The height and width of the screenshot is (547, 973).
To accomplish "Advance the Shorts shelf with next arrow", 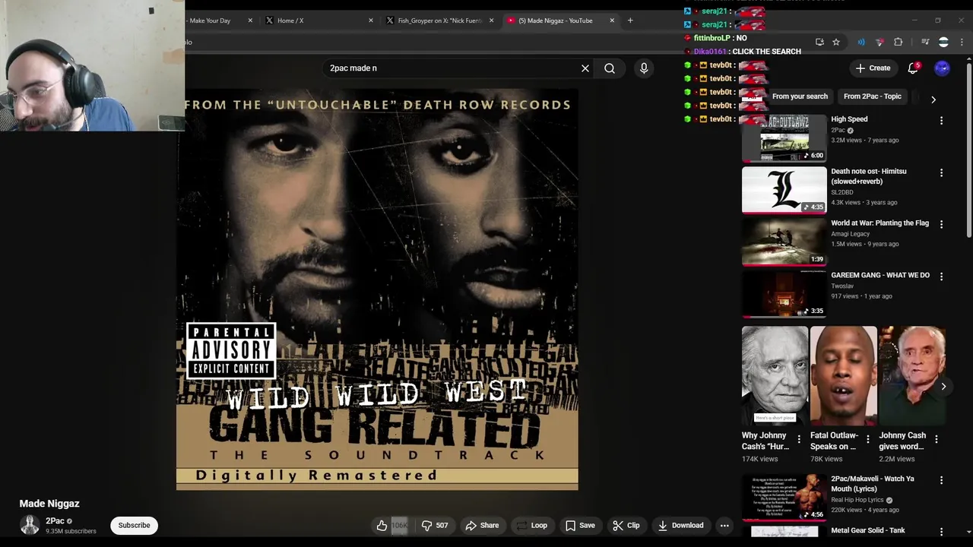I will pyautogui.click(x=943, y=387).
